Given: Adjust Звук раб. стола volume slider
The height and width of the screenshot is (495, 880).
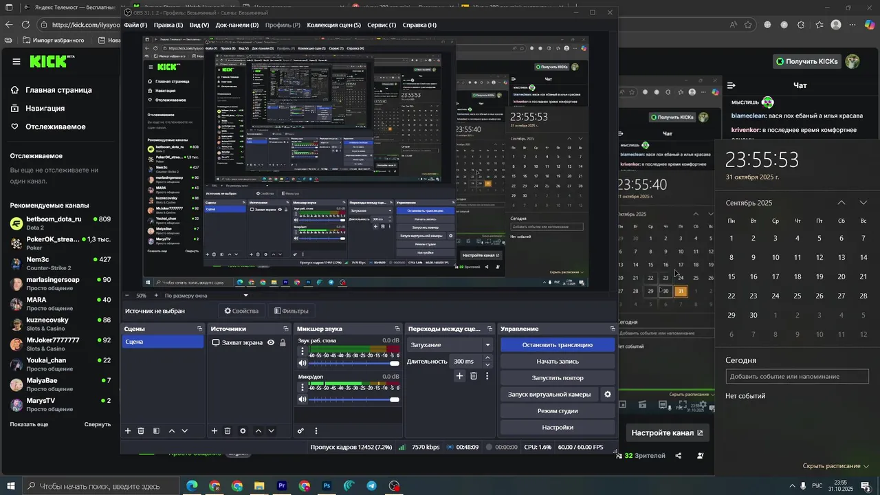Looking at the screenshot, I should [354, 363].
